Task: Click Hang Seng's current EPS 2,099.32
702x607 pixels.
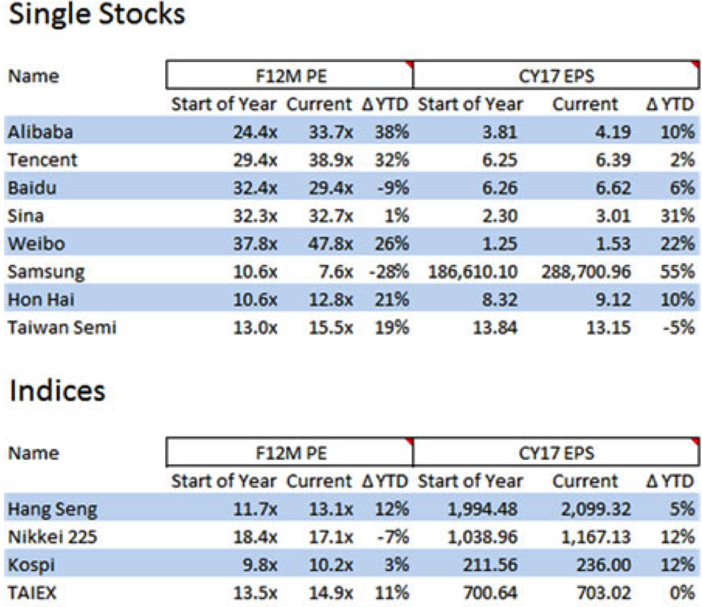Action: click(x=592, y=510)
